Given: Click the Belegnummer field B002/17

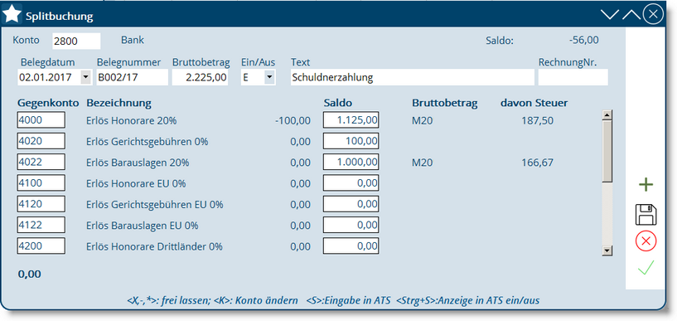Looking at the screenshot, I should point(132,78).
